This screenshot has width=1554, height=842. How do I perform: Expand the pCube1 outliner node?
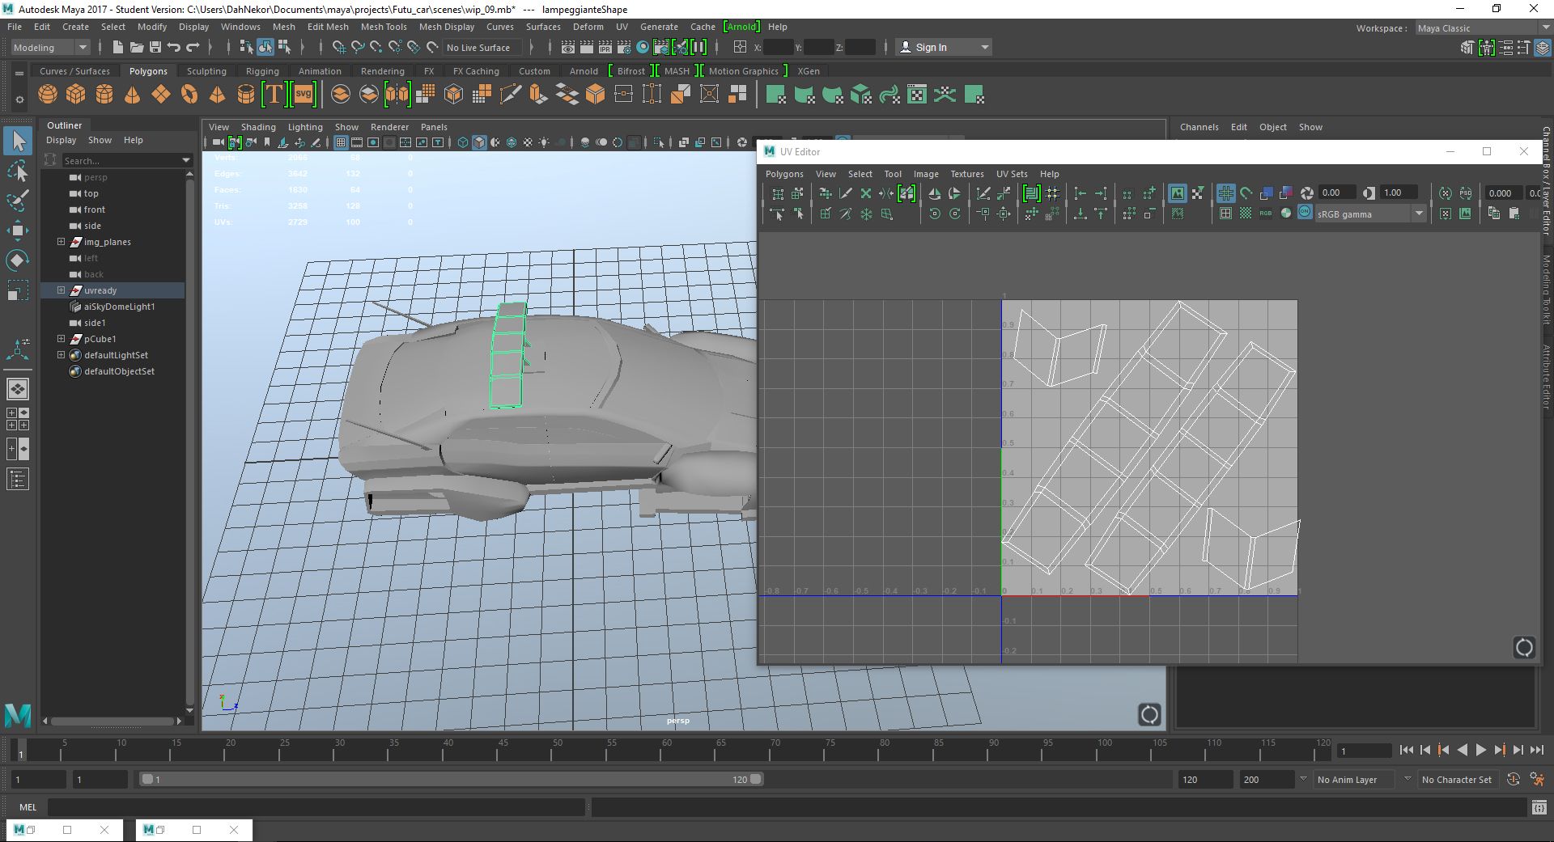tap(61, 339)
